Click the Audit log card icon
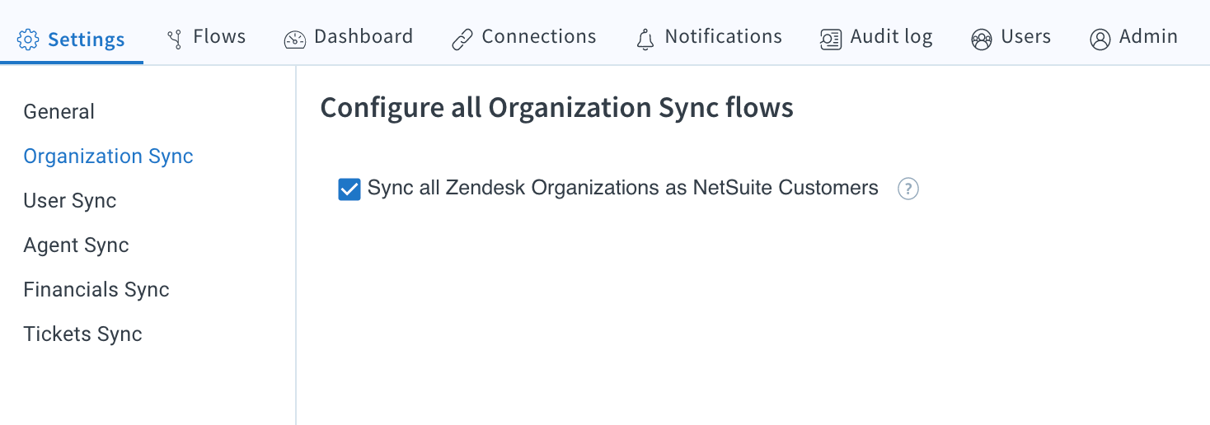 [x=831, y=39]
